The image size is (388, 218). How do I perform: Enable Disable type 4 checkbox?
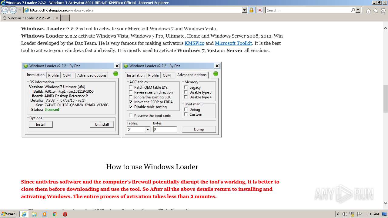186,97
